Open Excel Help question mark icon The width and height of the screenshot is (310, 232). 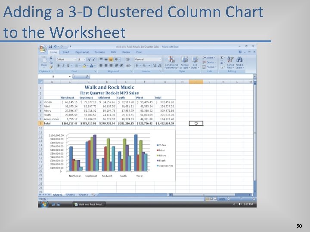click(240, 52)
